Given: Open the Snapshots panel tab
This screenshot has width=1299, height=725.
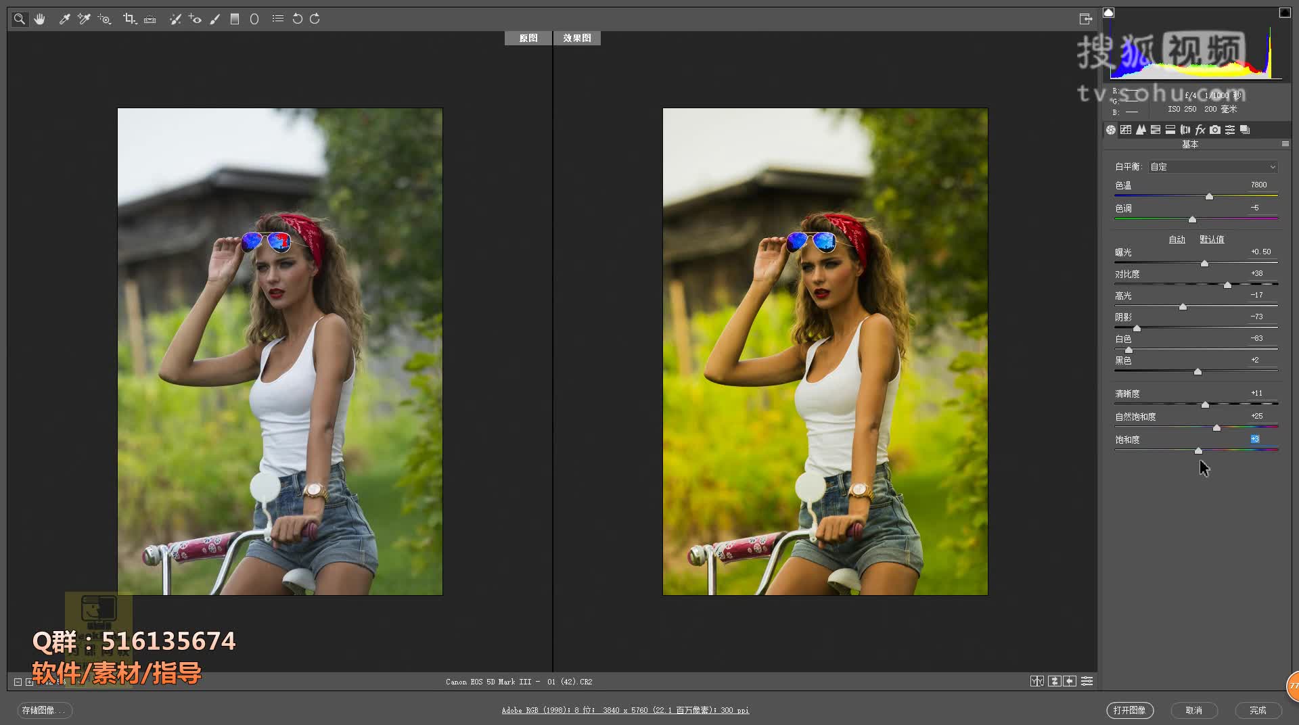Looking at the screenshot, I should click(1245, 130).
